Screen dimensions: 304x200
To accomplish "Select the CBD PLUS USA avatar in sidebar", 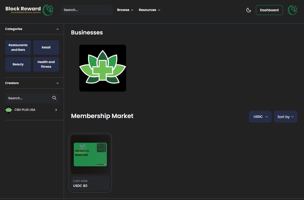I will pos(8,110).
